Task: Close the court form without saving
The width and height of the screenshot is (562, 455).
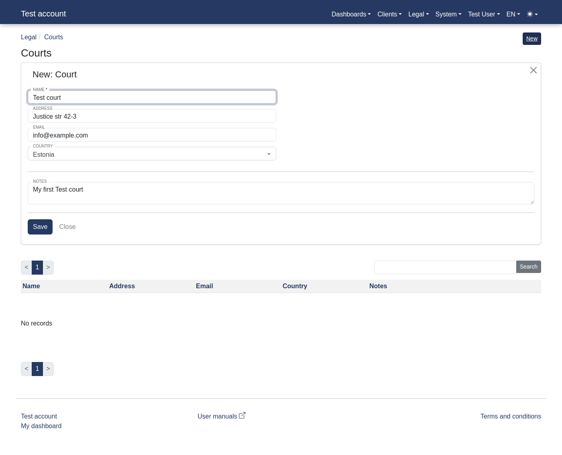Action: point(67,226)
